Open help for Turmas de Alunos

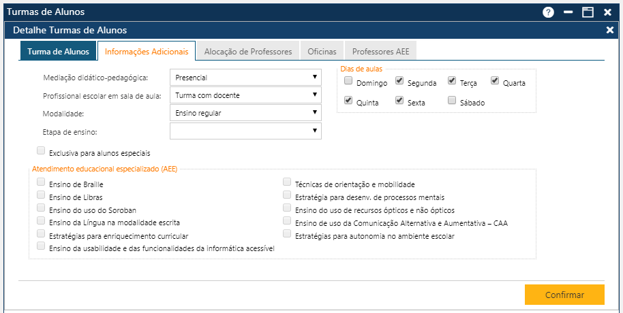(x=548, y=12)
